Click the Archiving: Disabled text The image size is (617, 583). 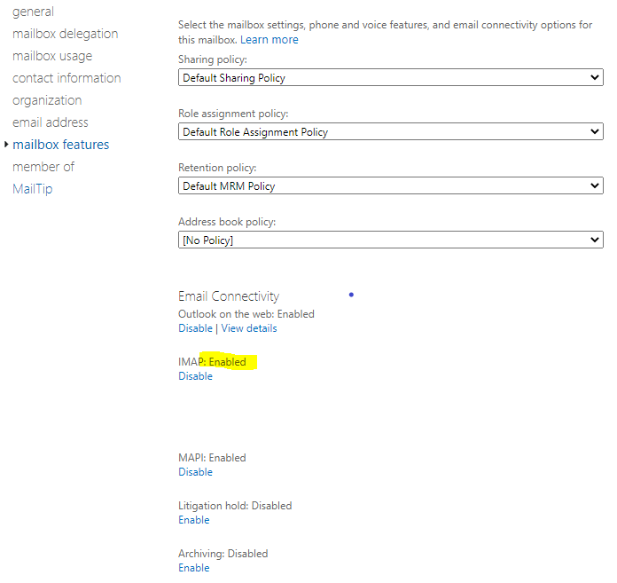[x=223, y=554]
